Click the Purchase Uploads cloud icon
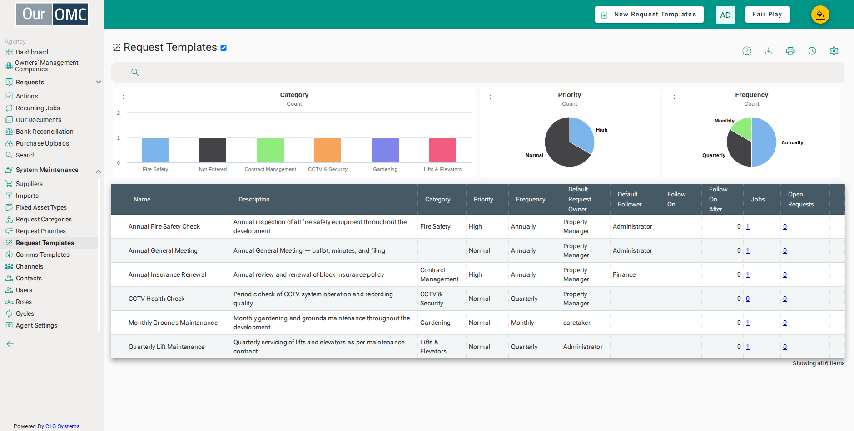The height and width of the screenshot is (431, 854). [9, 143]
